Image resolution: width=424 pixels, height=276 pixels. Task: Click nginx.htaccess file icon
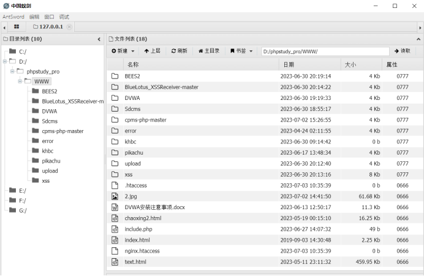point(115,251)
